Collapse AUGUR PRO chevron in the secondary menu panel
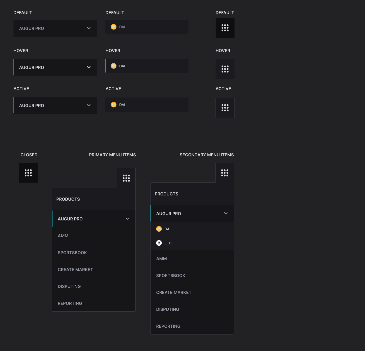The height and width of the screenshot is (351, 365). click(226, 213)
